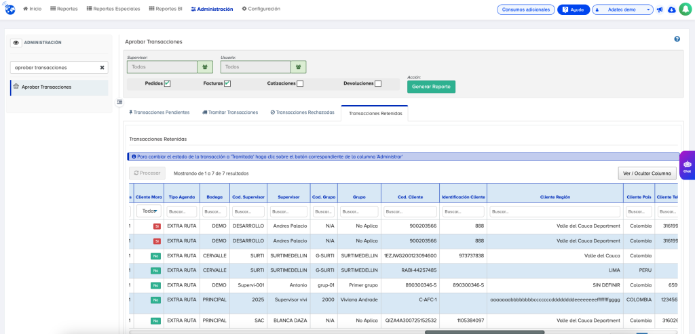Open the Supervisor 'Todos' selector

[162, 67]
